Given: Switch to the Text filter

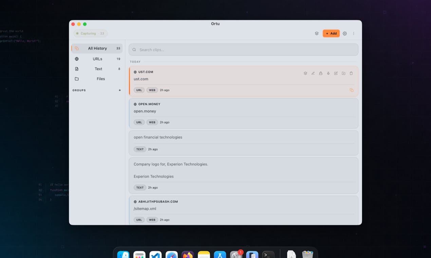Looking at the screenshot, I should [97, 69].
